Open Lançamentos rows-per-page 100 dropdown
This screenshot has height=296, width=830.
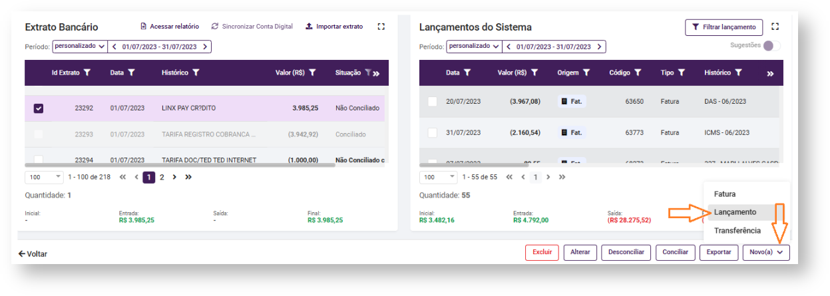[439, 178]
